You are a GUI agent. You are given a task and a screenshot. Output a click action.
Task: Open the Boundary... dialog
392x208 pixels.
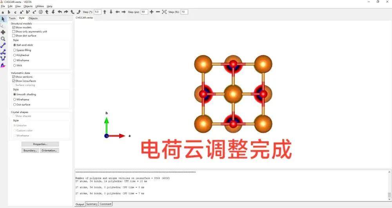click(30, 151)
